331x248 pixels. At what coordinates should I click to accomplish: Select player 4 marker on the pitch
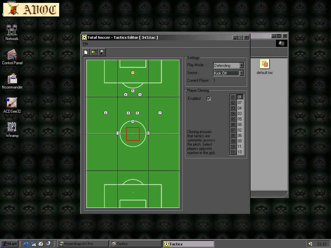(126, 95)
